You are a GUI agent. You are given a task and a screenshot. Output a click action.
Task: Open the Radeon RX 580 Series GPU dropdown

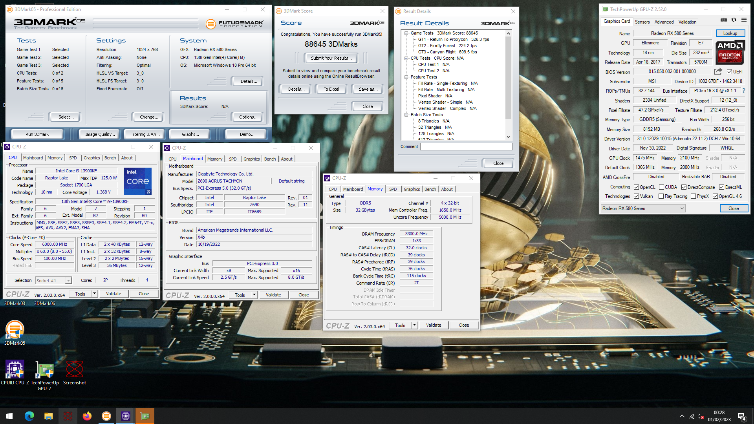[643, 208]
